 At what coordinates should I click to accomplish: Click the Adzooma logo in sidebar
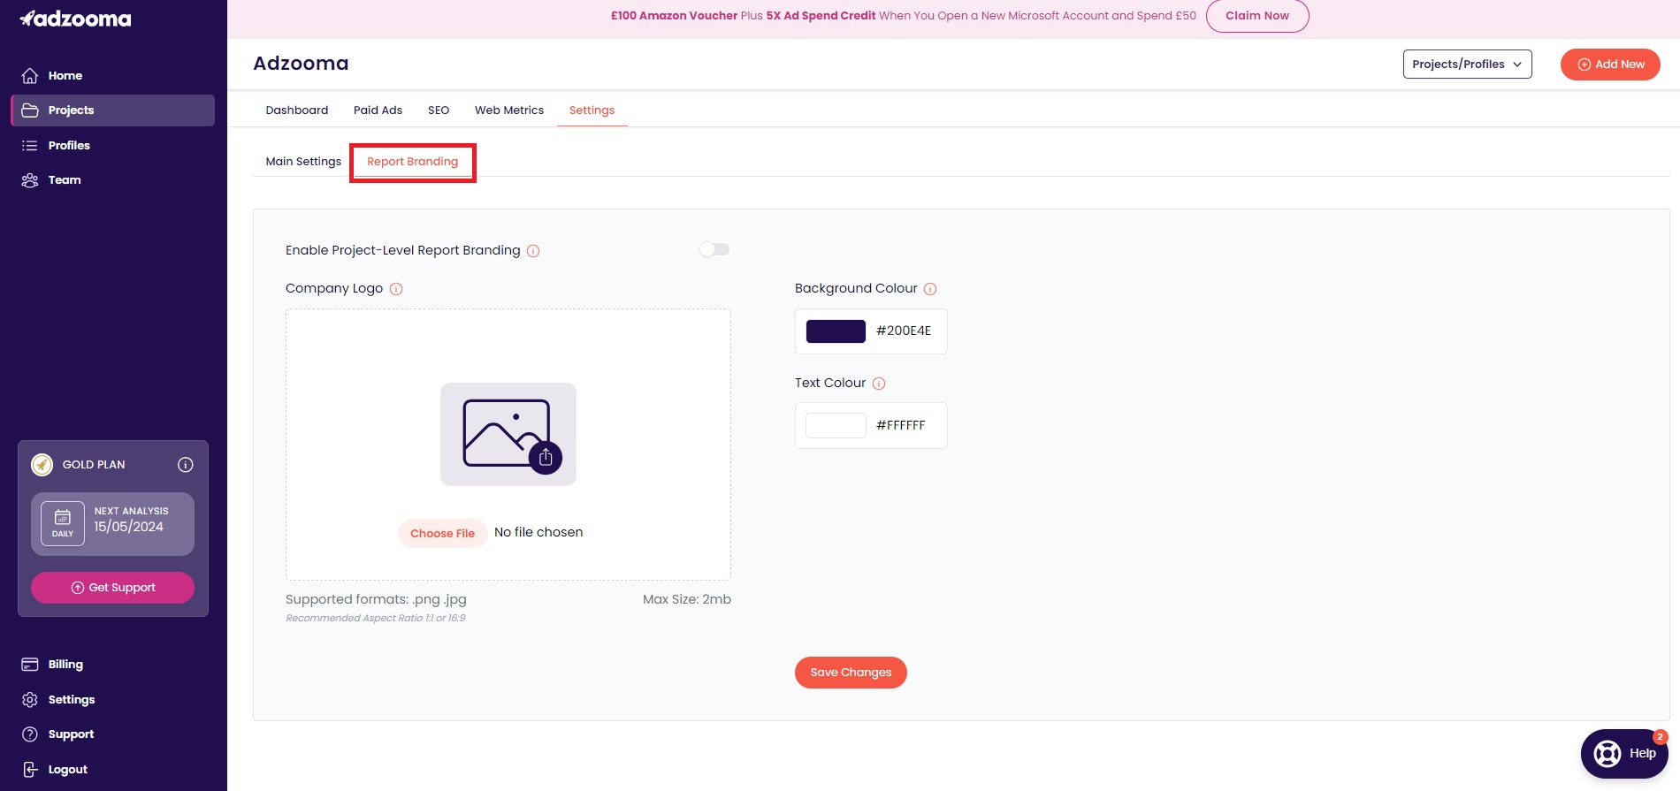tap(75, 19)
